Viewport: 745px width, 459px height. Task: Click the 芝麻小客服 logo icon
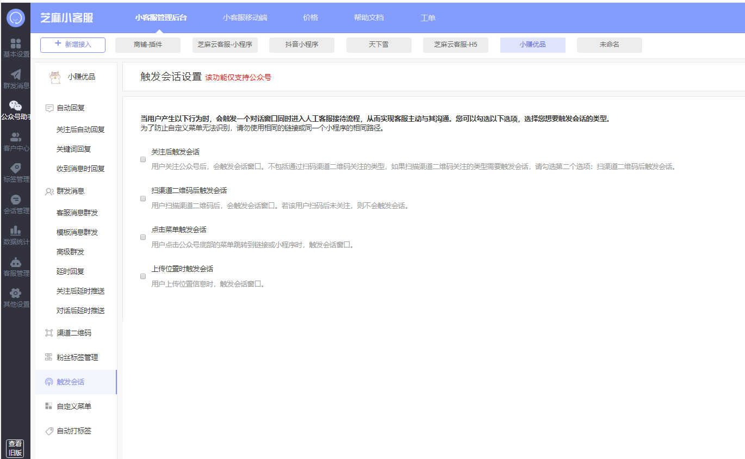pyautogui.click(x=15, y=17)
